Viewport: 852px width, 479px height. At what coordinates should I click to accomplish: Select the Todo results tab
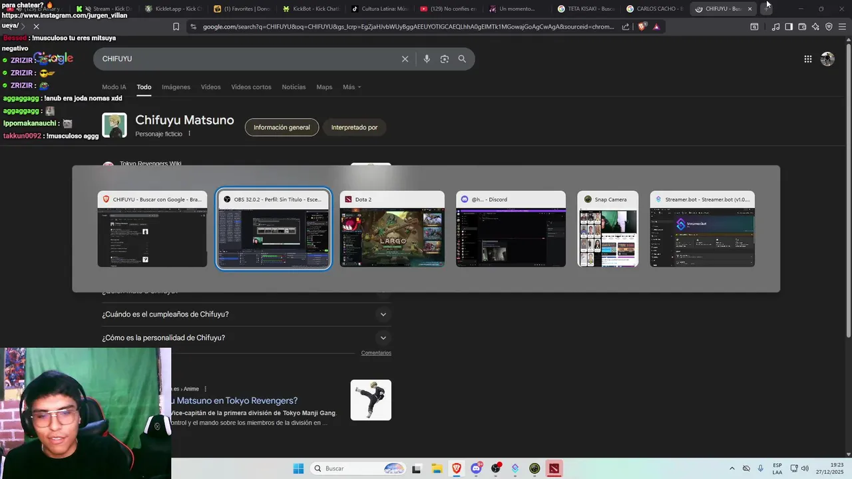pos(144,87)
